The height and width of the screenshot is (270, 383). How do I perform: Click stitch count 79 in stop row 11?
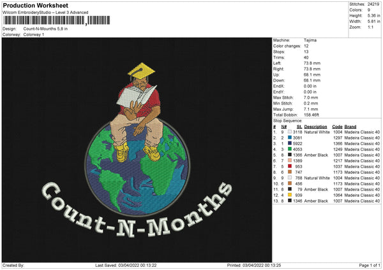(300, 190)
